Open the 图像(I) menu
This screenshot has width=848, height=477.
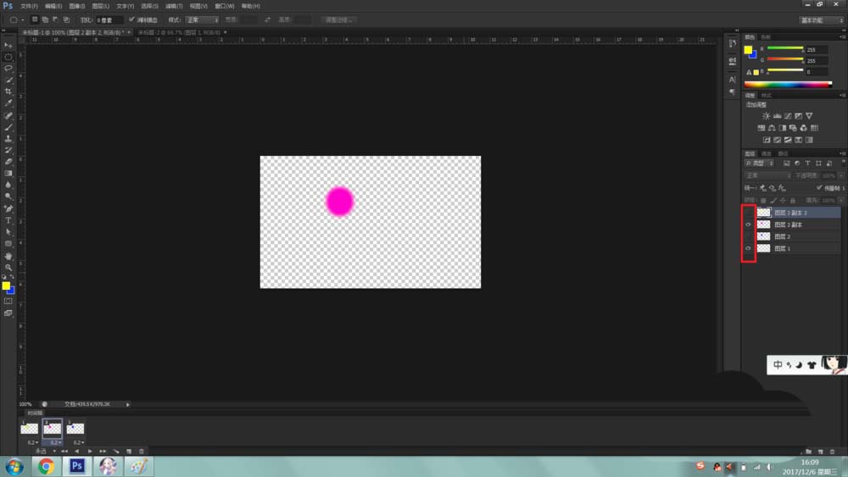(77, 6)
